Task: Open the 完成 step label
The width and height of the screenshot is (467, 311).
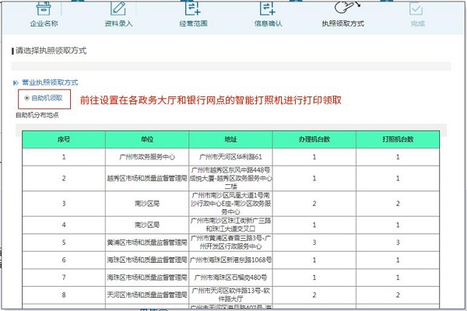Action: pos(417,23)
